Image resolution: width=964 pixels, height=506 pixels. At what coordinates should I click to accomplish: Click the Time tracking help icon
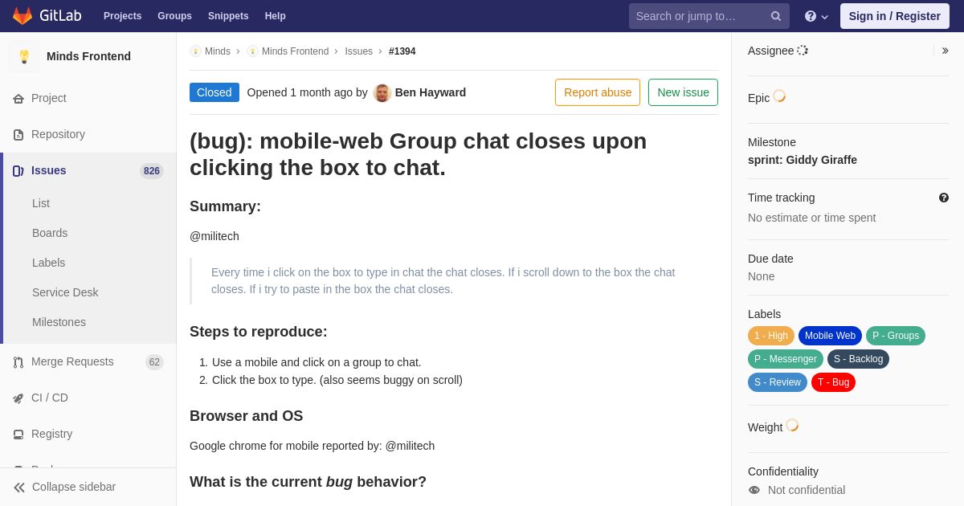944,198
